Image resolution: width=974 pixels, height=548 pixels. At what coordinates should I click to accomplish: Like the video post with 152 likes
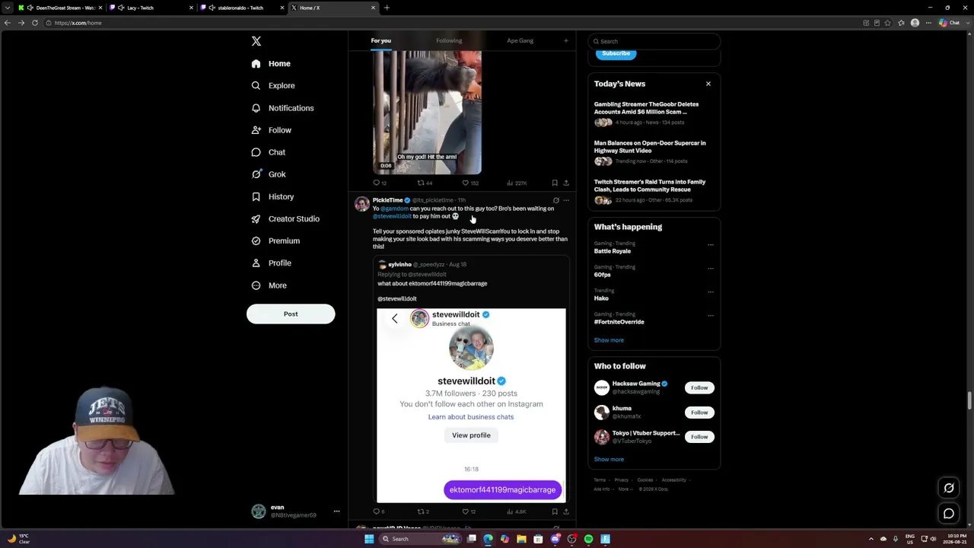(470, 183)
